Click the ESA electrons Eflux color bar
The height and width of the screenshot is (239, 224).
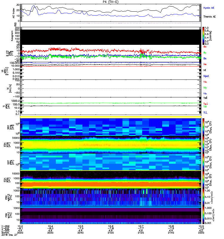coord(203,180)
